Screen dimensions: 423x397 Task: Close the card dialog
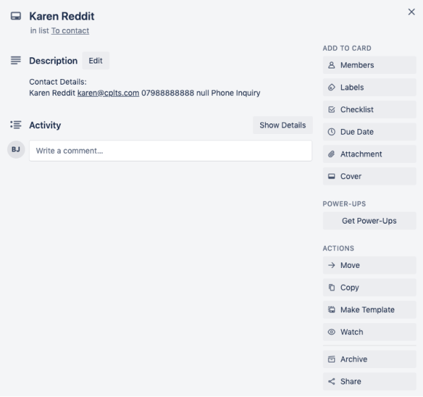tap(412, 12)
